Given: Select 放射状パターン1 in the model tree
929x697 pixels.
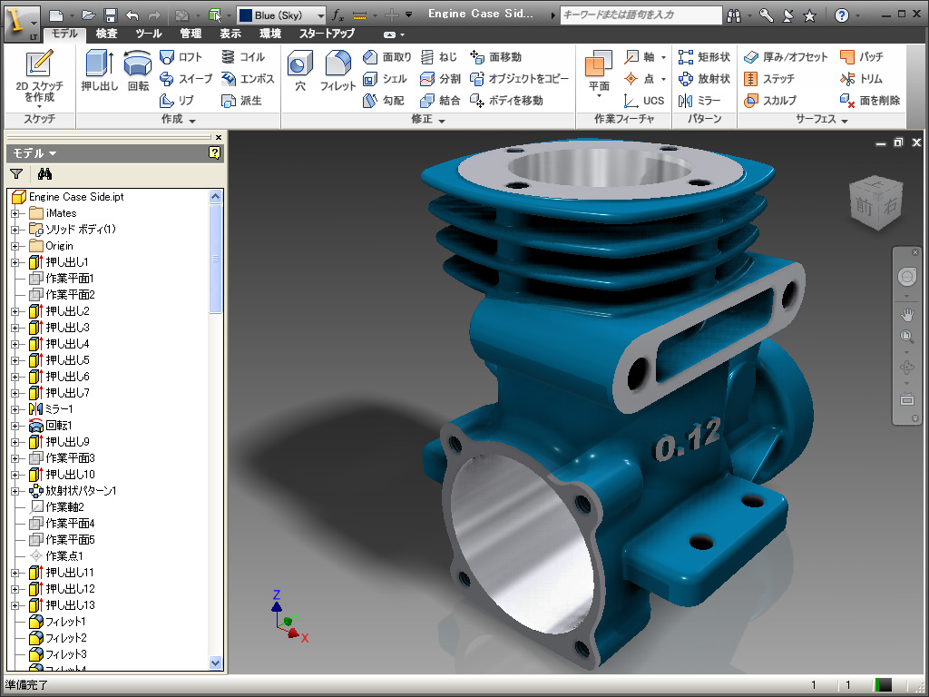Looking at the screenshot, I should [x=81, y=491].
